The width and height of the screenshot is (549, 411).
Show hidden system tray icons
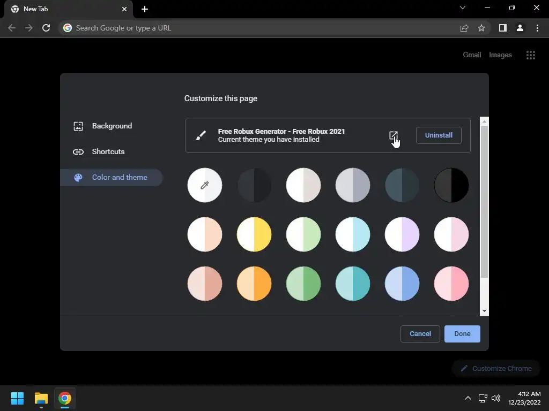pos(468,398)
